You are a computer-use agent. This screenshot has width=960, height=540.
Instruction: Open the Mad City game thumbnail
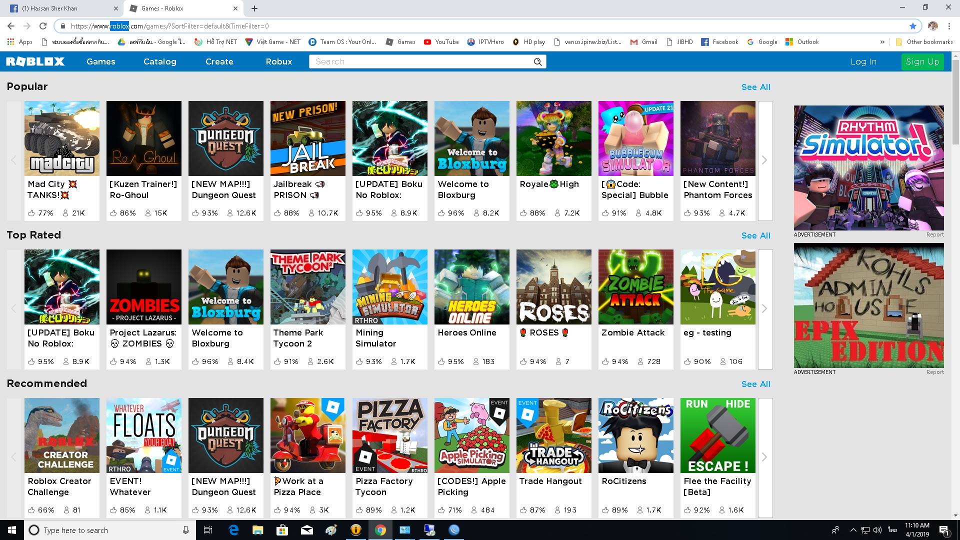click(x=62, y=138)
